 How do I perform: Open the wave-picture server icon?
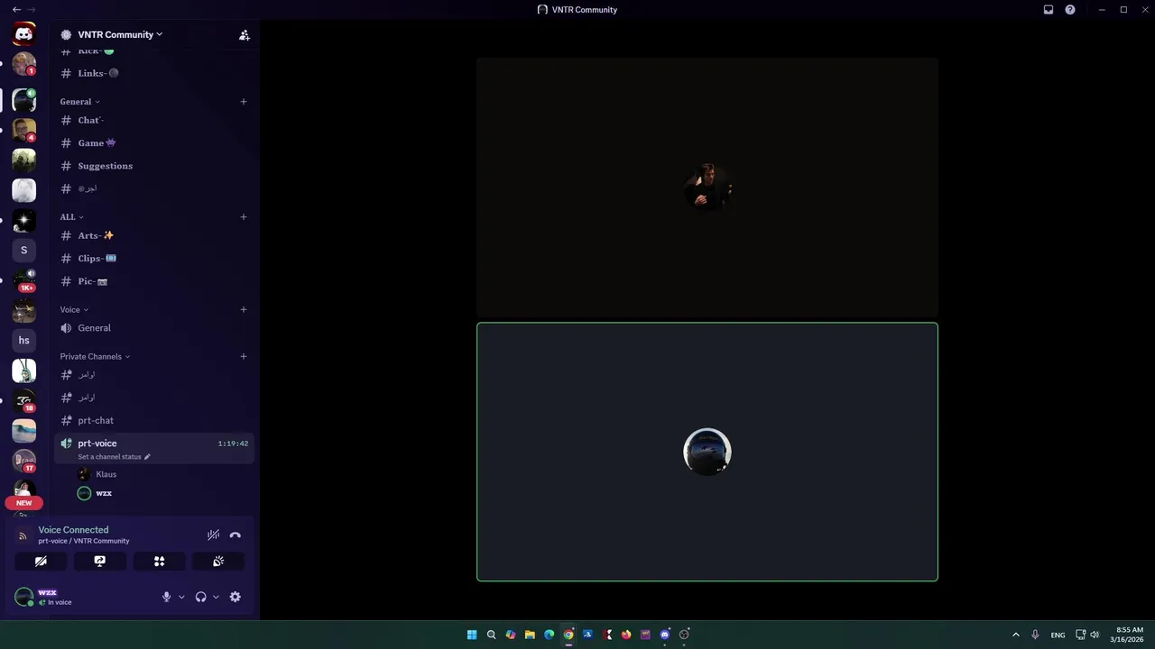point(24,431)
